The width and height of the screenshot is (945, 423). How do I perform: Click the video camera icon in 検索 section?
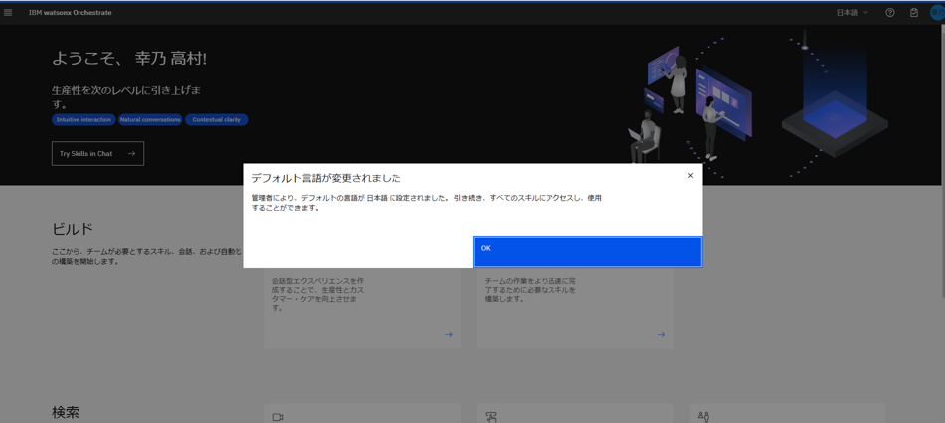(278, 417)
